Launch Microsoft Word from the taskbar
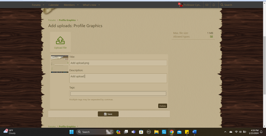Viewport: 266px width, 136px height. point(195,132)
